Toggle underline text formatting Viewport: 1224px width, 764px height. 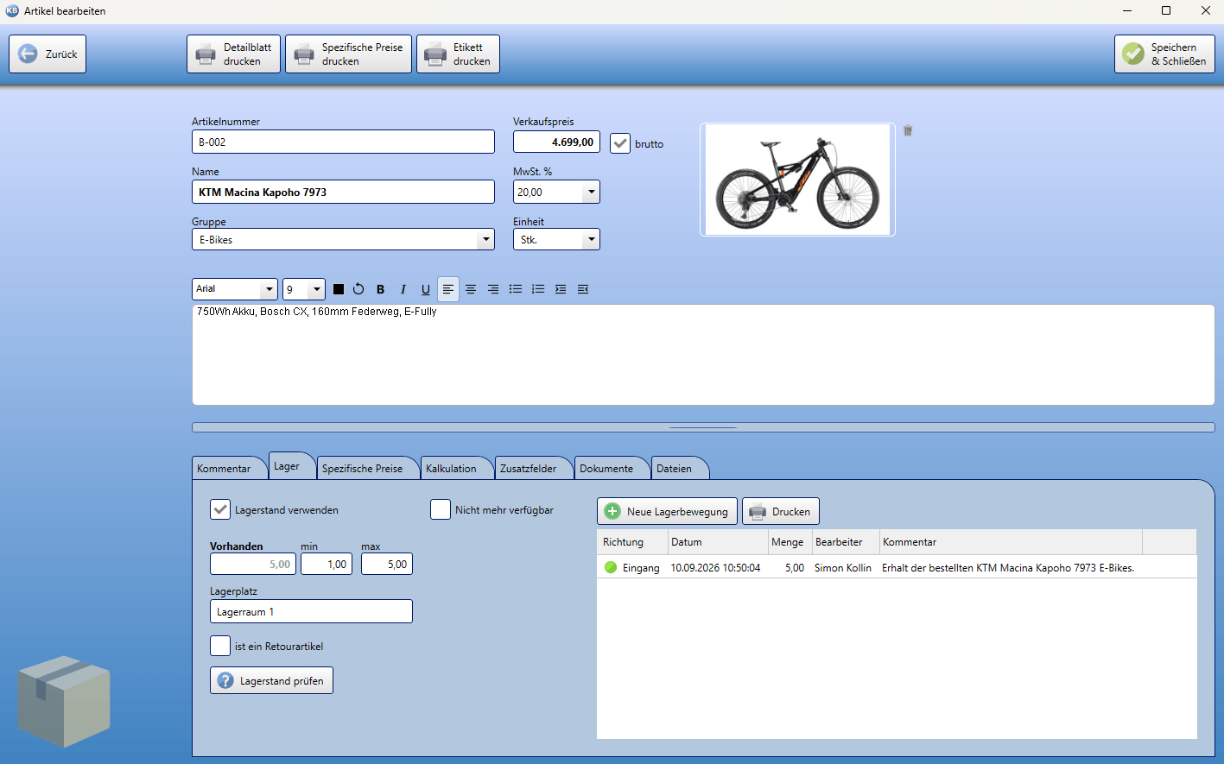point(425,289)
